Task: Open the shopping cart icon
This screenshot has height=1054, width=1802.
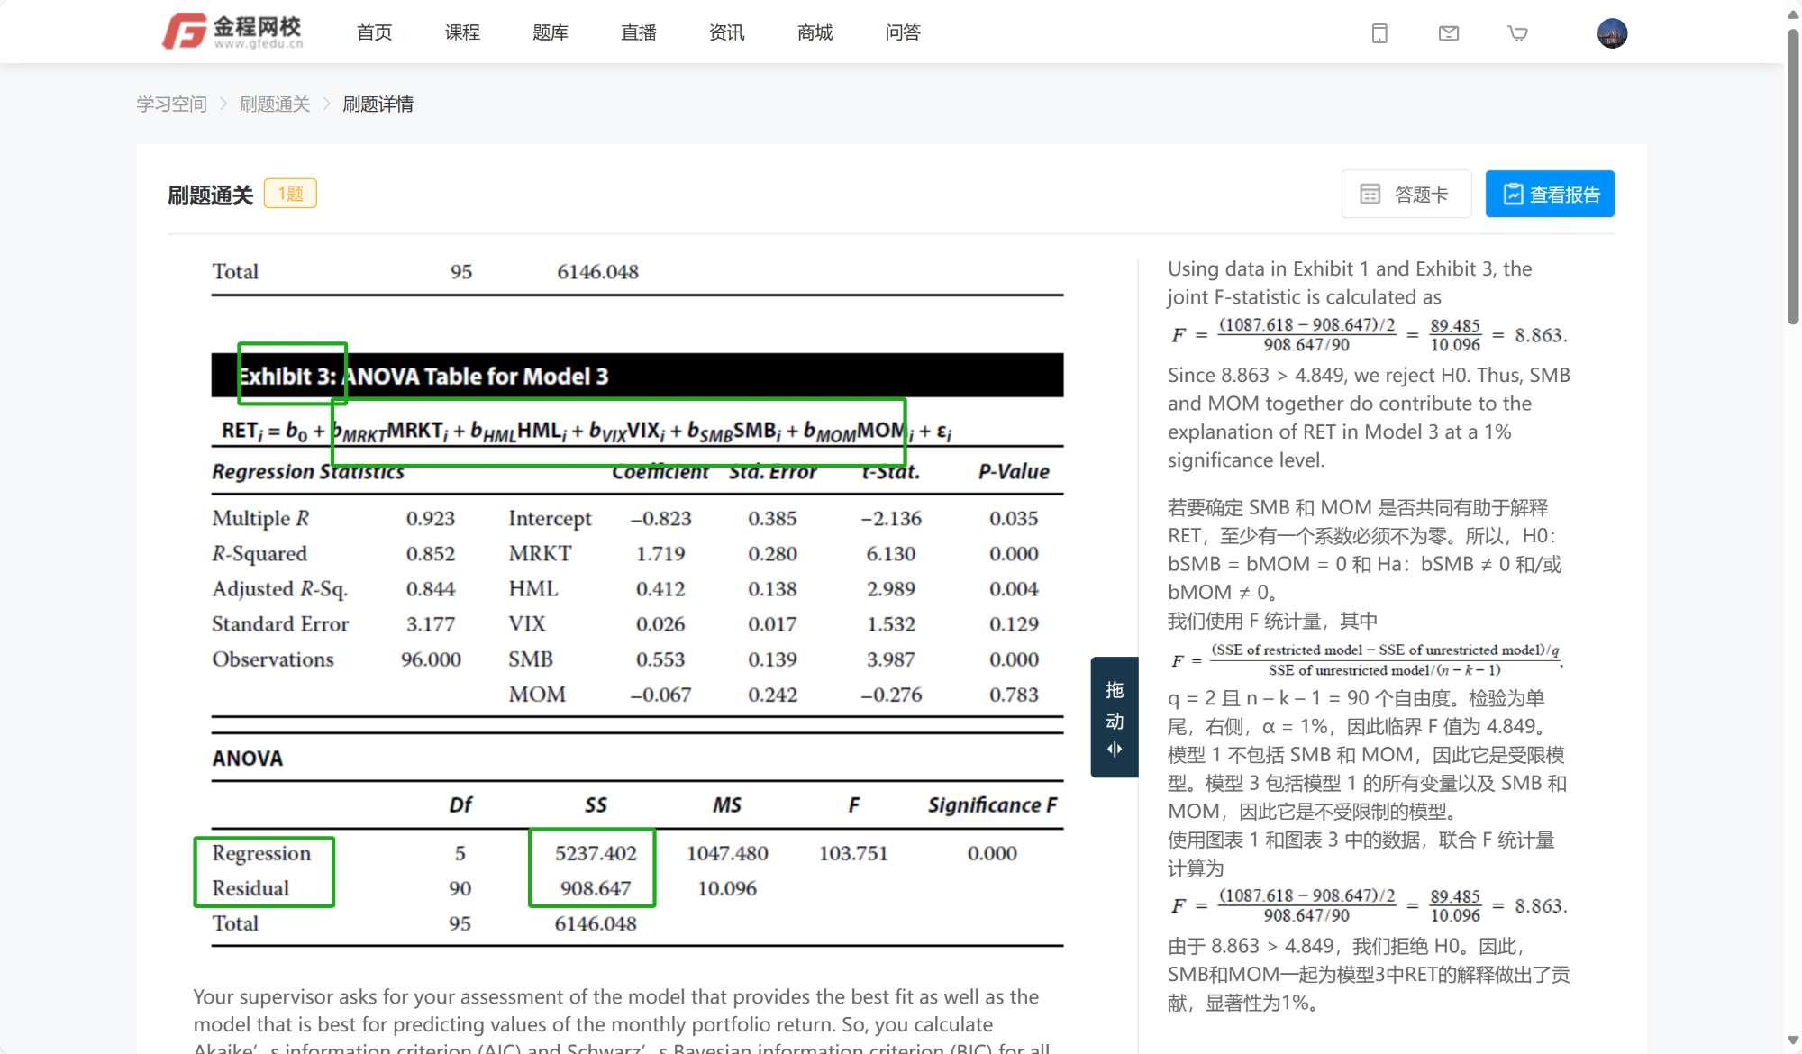Action: tap(1517, 33)
